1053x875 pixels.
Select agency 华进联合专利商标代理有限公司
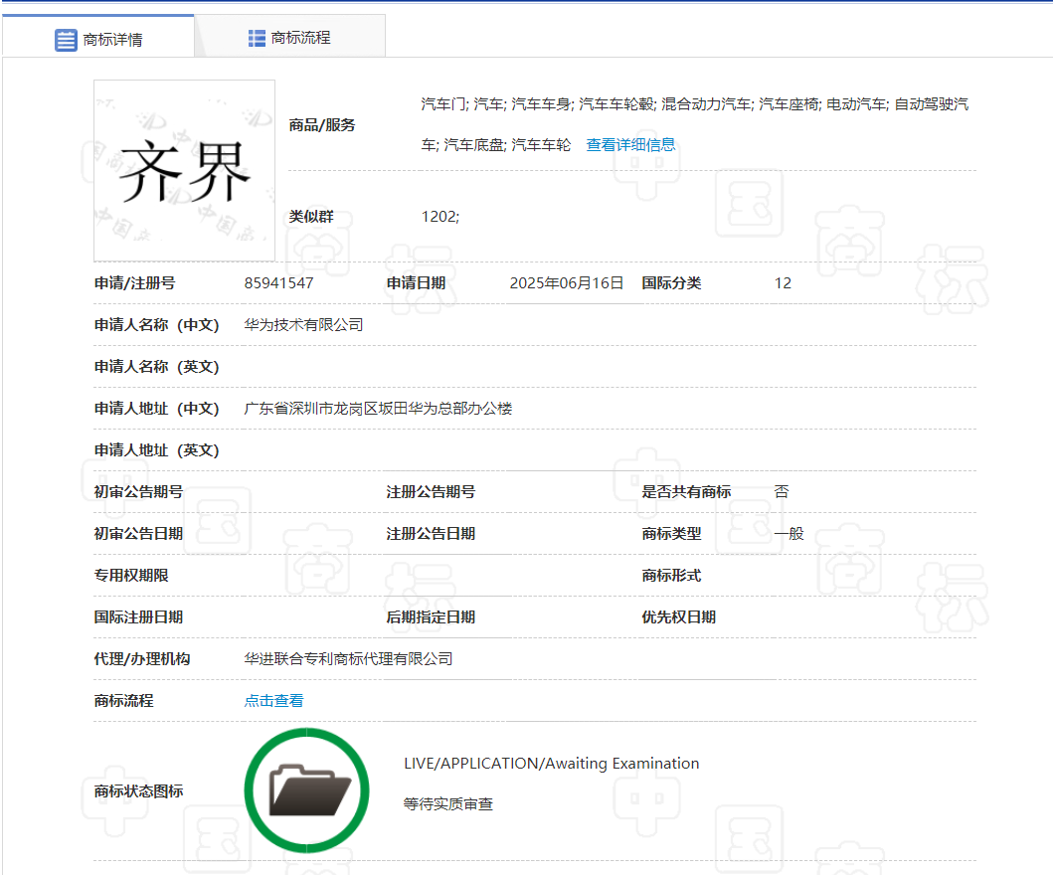[x=348, y=659]
